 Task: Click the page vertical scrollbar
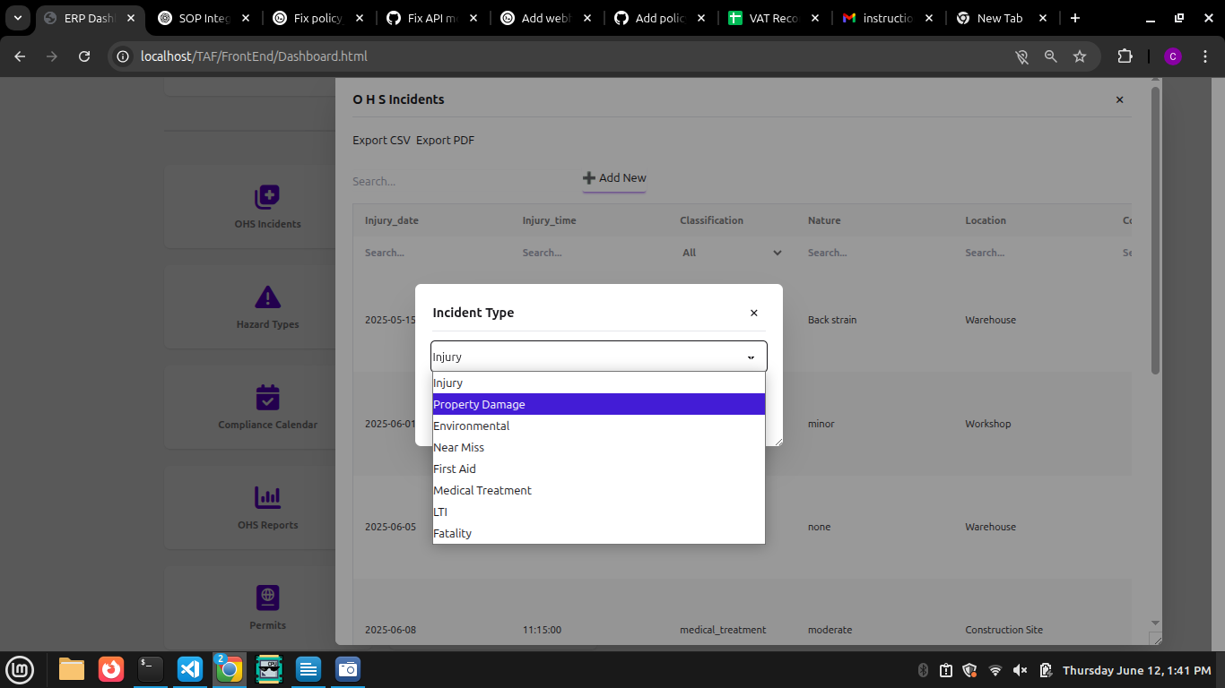[1155, 230]
